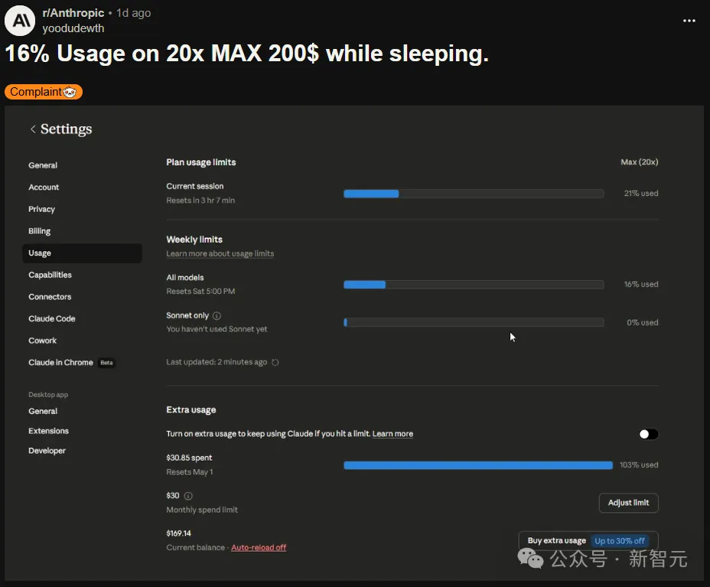
Task: Refresh usage with the Last updated icon
Action: tap(275, 363)
